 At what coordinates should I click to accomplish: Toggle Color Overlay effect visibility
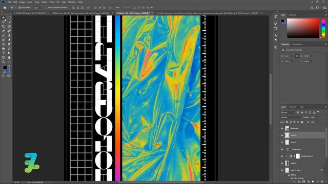pyautogui.click(x=292, y=178)
